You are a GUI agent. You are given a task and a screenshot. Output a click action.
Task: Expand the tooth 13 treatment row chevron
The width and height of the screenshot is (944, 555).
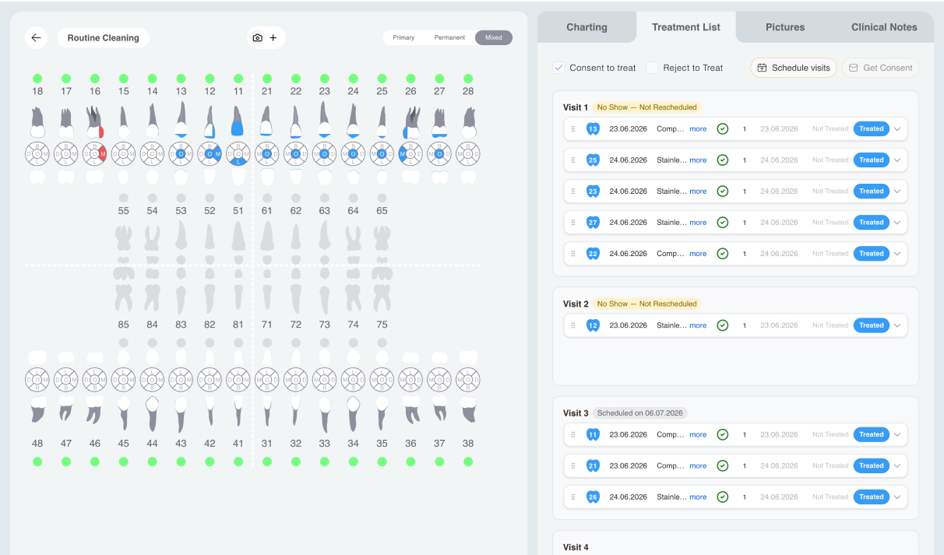coord(897,129)
